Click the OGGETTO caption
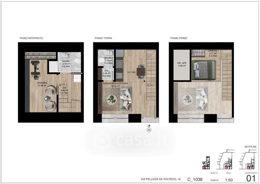Image resolution: width=260 pixels, height=184 pixels. pyautogui.click(x=214, y=173)
